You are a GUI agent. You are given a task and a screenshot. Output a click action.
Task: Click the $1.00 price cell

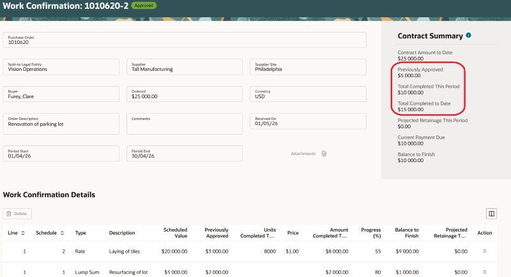[x=293, y=251]
